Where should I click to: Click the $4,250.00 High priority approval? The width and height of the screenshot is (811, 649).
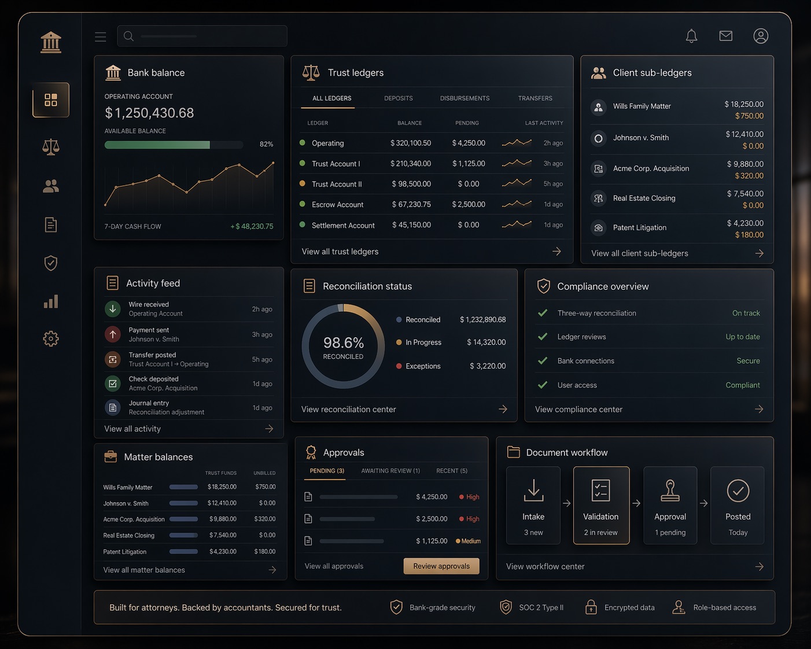pyautogui.click(x=393, y=497)
